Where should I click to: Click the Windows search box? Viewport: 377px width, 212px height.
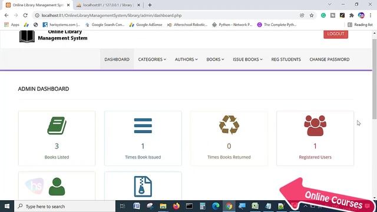(x=65, y=206)
